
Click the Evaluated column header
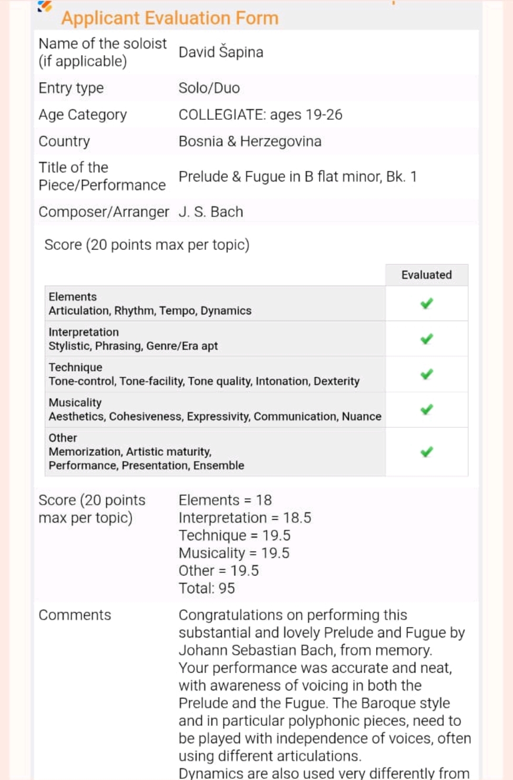[x=426, y=275]
